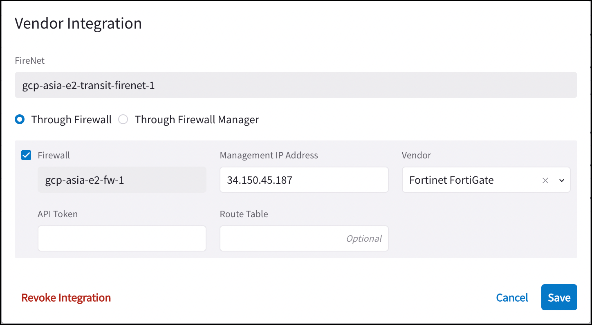
Task: Uncheck the Firewall checkbox
Action: coord(26,155)
